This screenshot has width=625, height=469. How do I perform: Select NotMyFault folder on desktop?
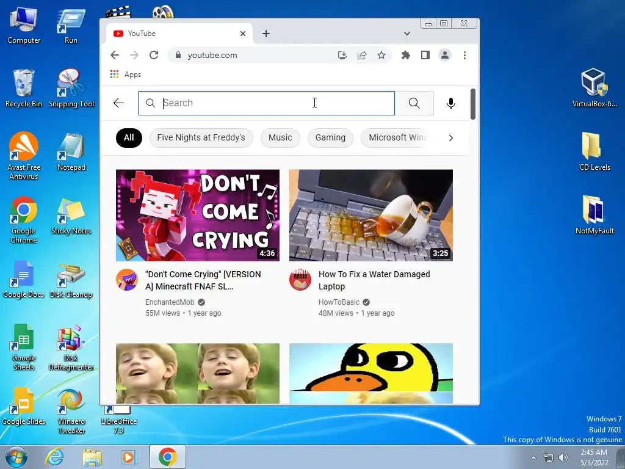(594, 215)
